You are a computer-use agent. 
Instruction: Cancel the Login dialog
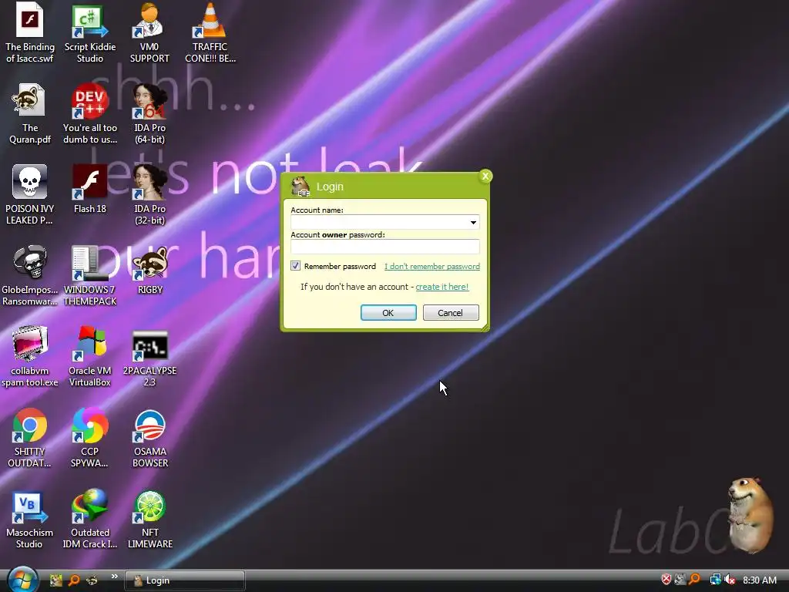451,313
